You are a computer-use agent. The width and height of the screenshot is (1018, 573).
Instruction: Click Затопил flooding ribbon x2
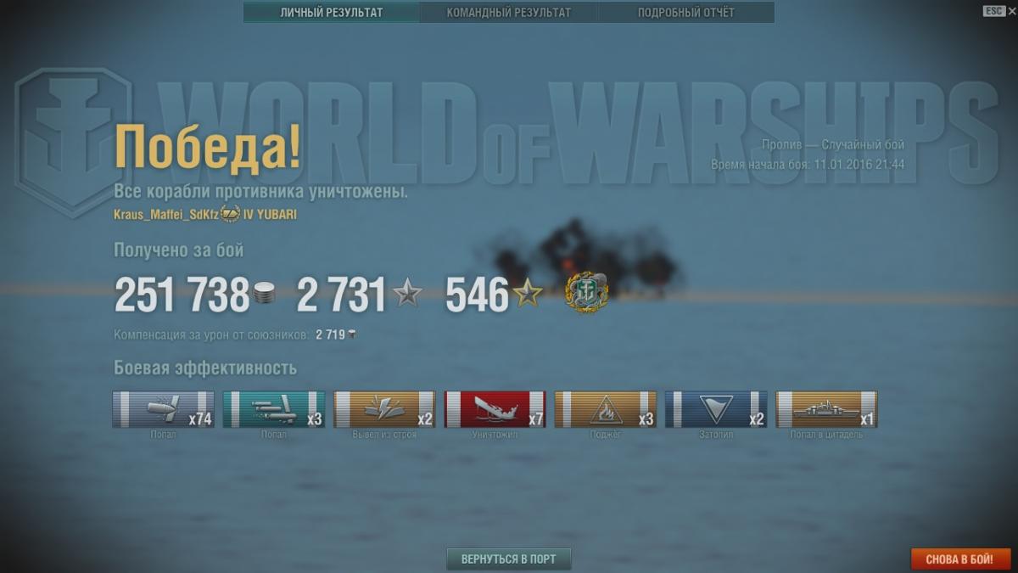[x=716, y=409]
